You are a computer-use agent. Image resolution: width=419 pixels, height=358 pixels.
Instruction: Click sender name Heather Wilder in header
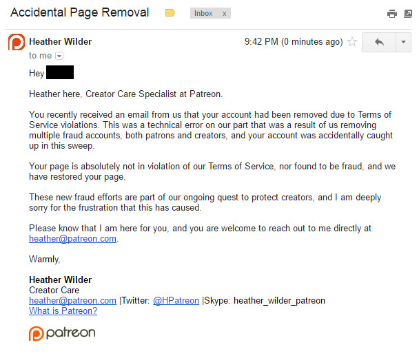(61, 41)
